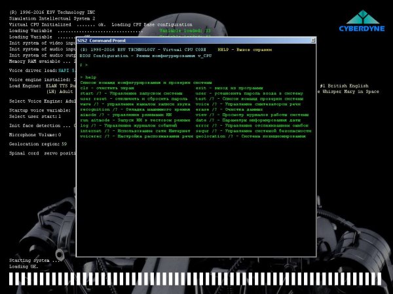
Task: Close the SIS2 Command Promt window
Action: [313, 41]
